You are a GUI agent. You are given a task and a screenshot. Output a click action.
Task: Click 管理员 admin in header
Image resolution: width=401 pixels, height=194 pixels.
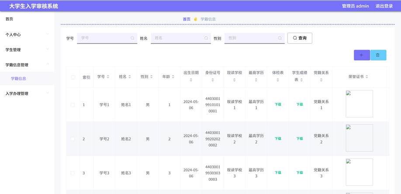pos(356,6)
